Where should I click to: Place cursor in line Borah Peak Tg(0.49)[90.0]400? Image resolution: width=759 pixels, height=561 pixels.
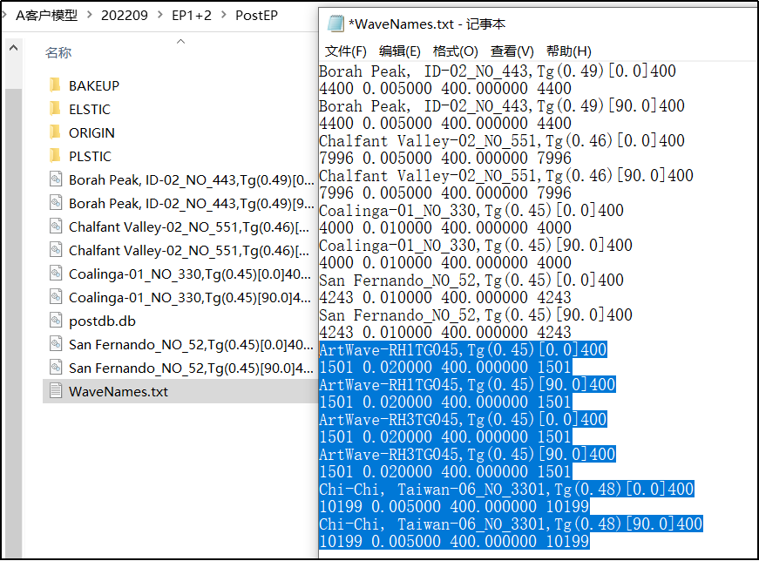[501, 106]
